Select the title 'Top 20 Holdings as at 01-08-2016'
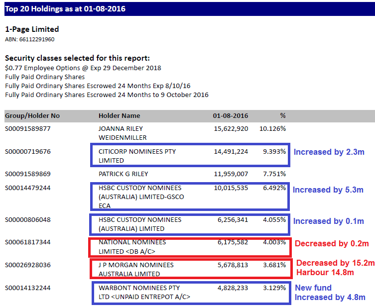The height and width of the screenshot is (307, 375). click(x=65, y=9)
